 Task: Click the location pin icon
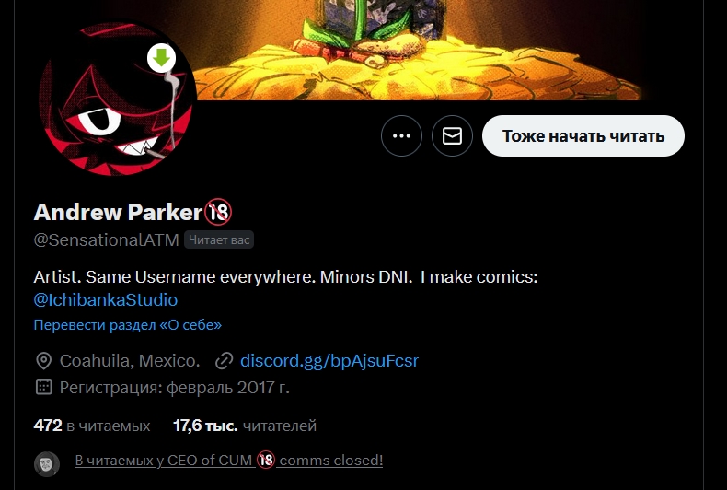coord(43,361)
